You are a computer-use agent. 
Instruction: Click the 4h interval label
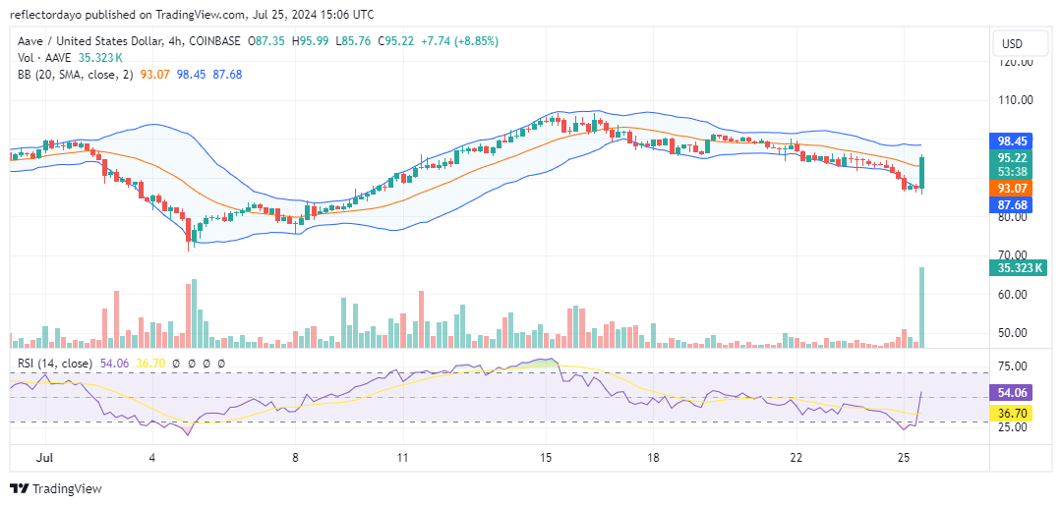177,41
